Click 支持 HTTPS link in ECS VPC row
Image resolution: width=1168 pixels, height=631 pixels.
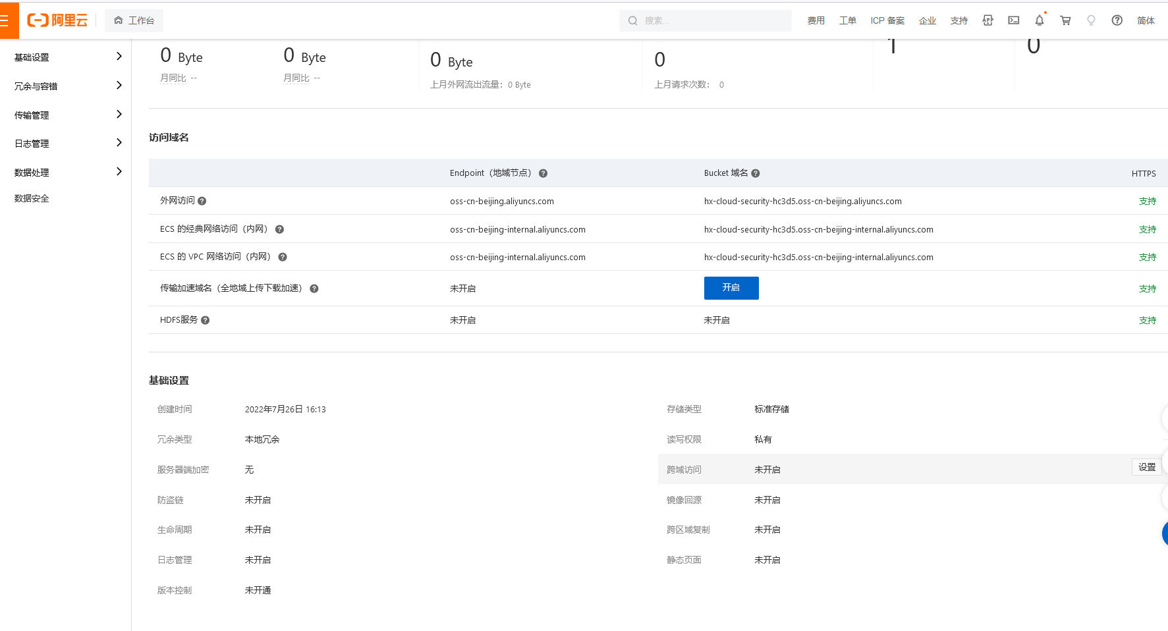[1148, 257]
